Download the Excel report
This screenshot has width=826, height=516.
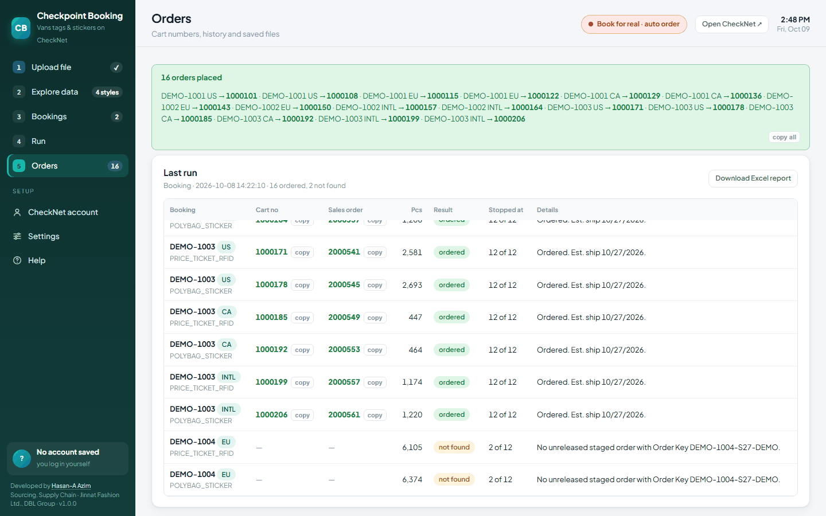click(753, 178)
